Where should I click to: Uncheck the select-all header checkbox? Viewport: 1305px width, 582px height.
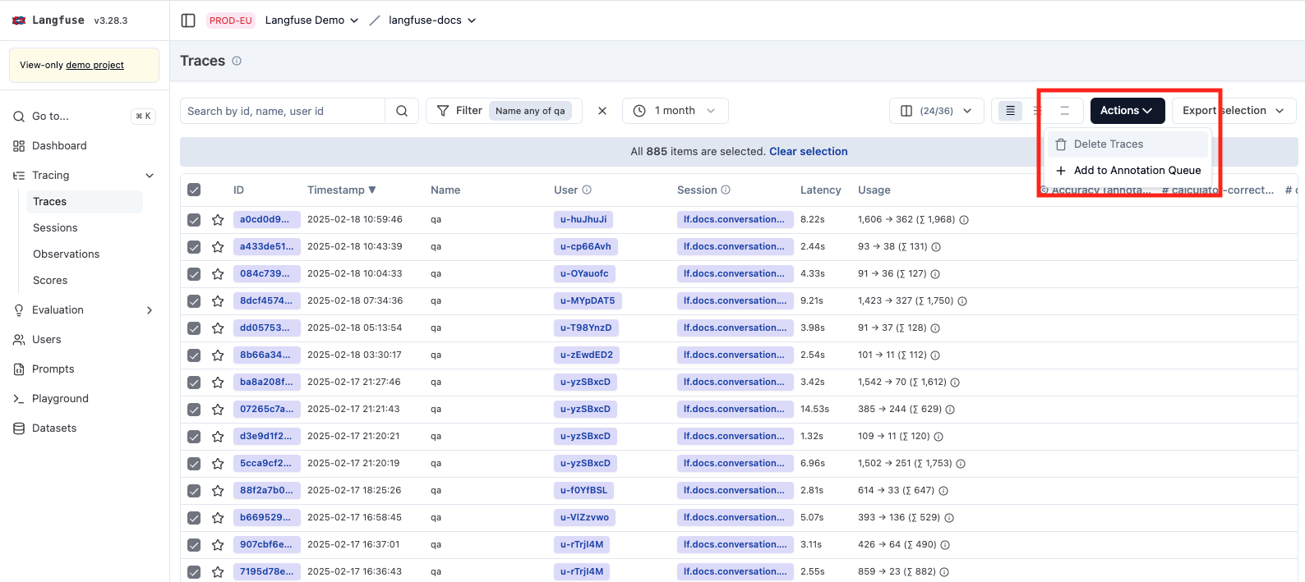(x=194, y=190)
